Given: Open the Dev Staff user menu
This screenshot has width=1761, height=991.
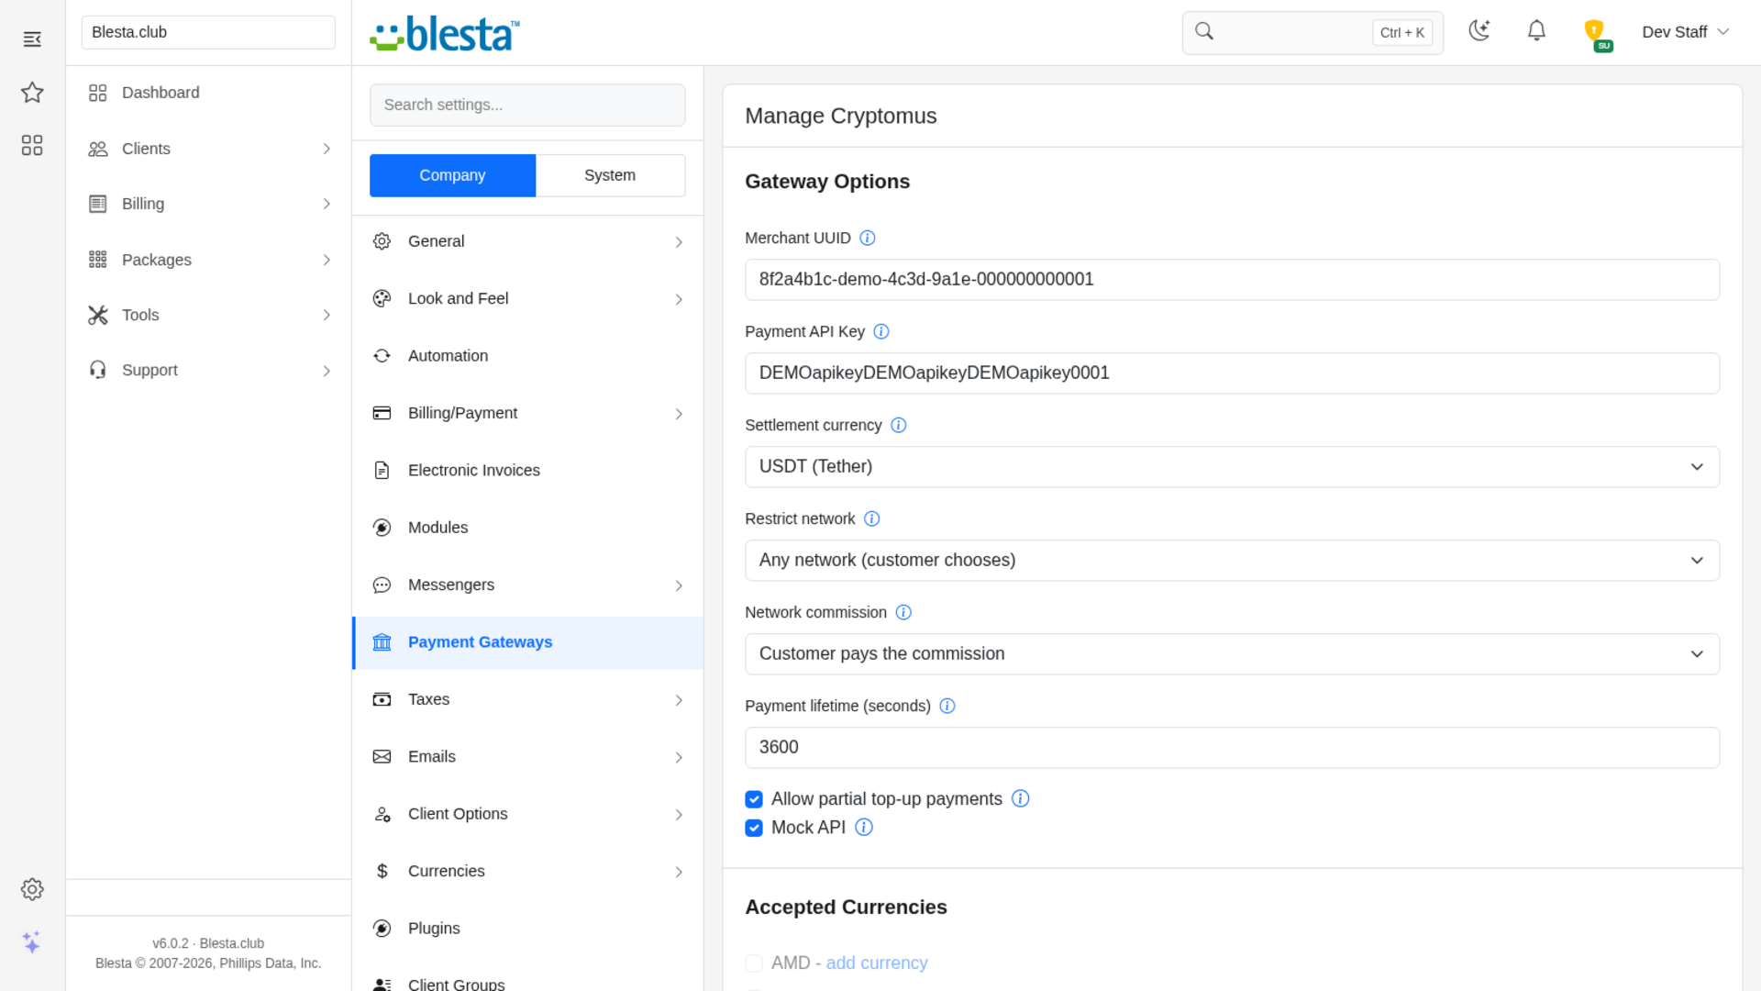Looking at the screenshot, I should [1686, 32].
